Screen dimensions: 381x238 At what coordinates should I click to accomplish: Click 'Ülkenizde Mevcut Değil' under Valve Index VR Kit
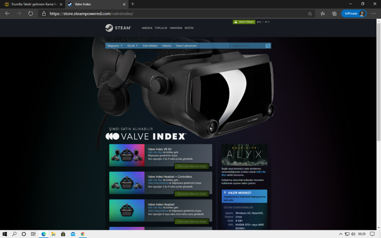[x=192, y=166]
